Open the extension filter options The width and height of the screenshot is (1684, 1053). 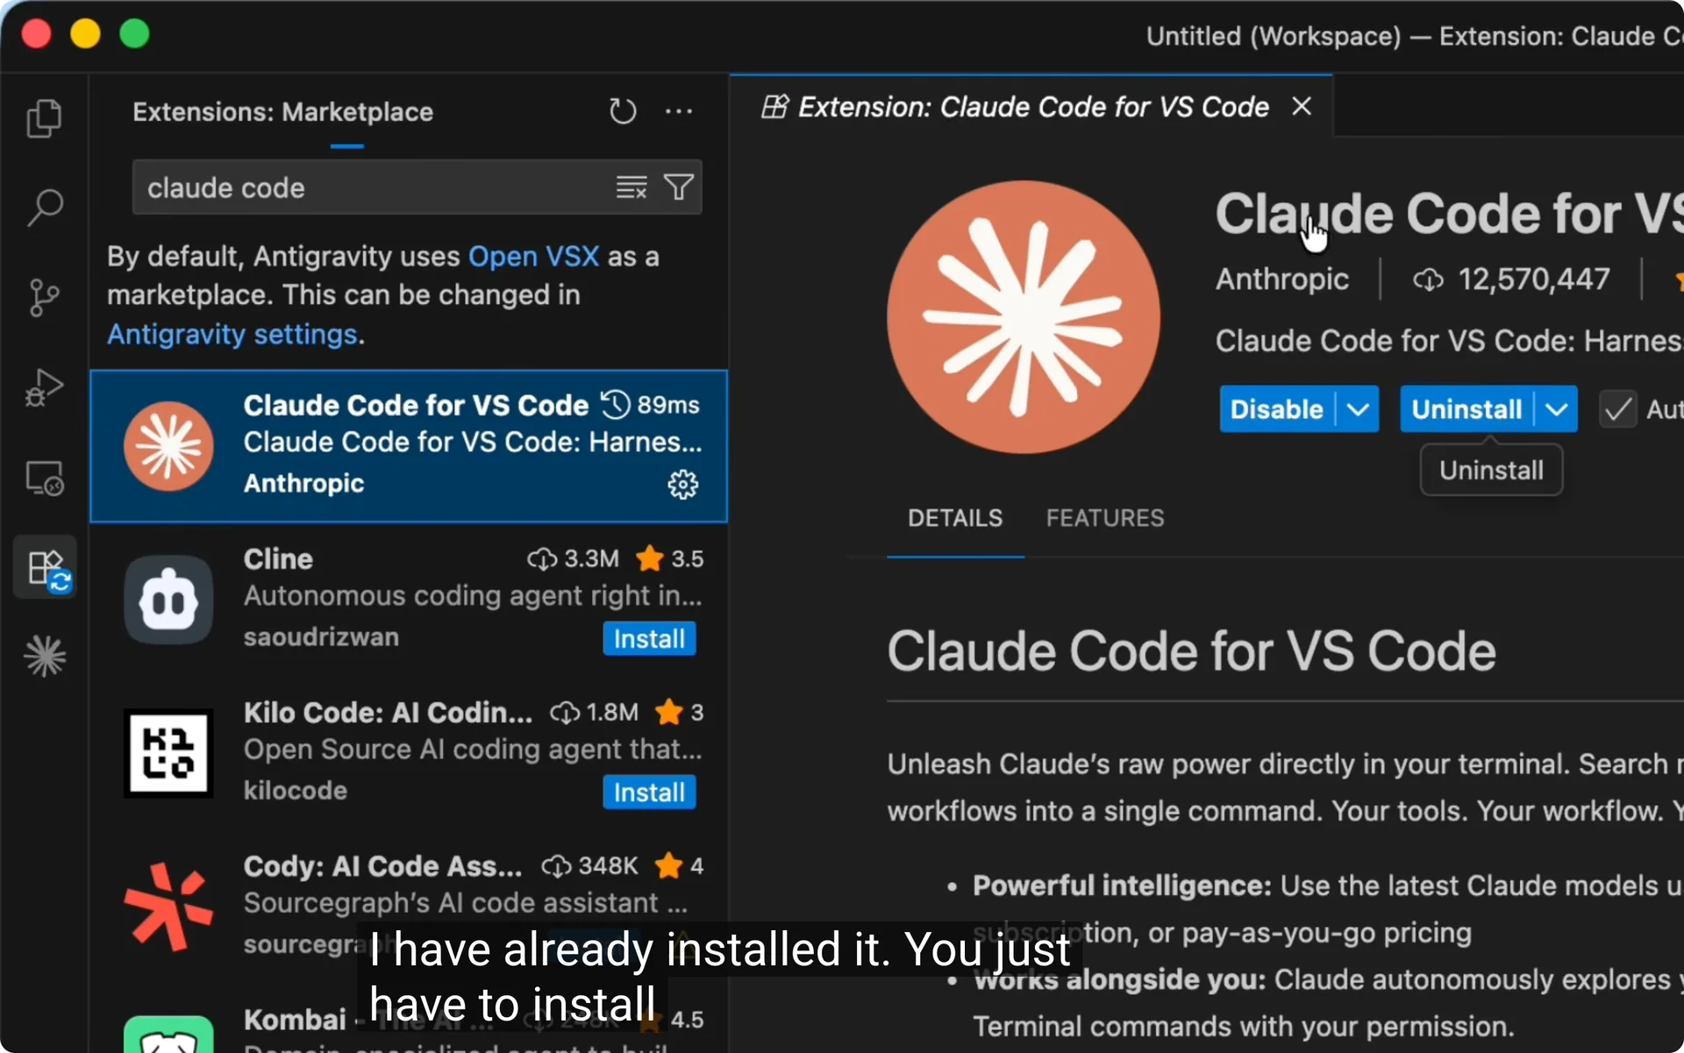[x=679, y=188]
